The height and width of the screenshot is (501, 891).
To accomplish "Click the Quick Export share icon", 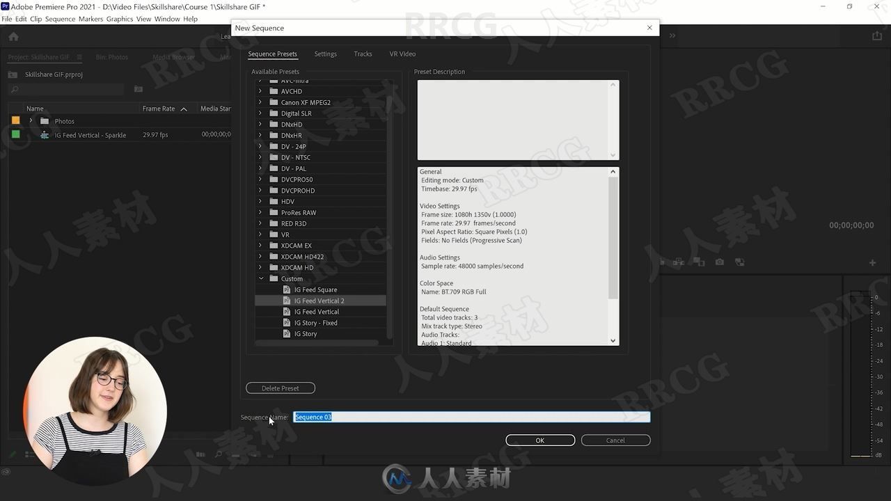I will click(x=876, y=35).
